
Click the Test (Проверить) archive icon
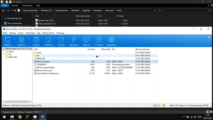[x=74, y=41]
